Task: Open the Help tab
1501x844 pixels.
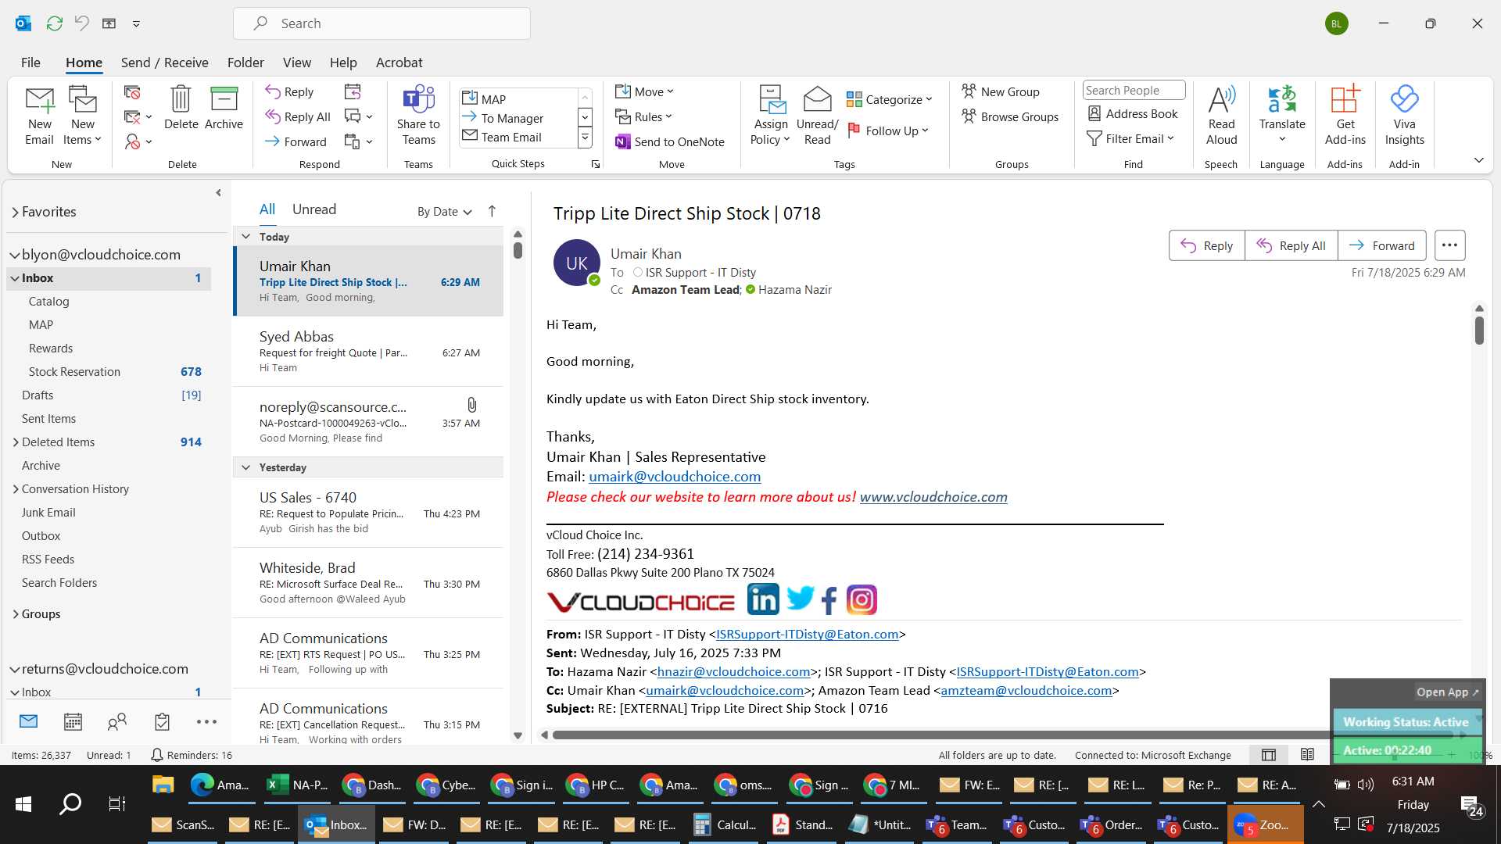Action: (x=343, y=62)
